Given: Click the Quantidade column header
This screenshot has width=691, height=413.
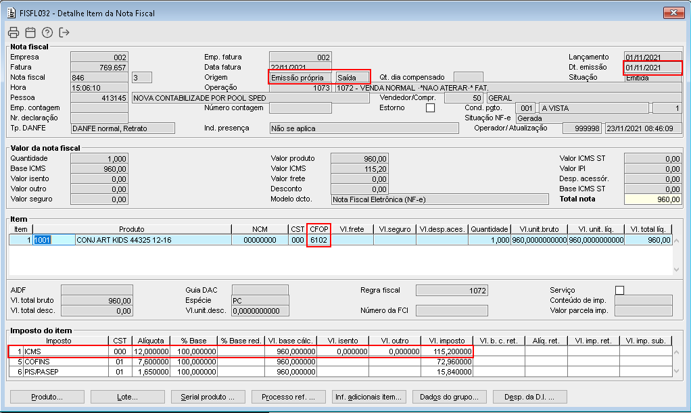Looking at the screenshot, I should [x=489, y=229].
